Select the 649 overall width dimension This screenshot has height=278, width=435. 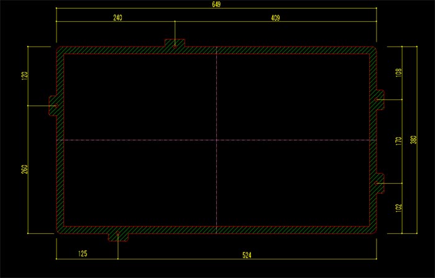point(216,5)
